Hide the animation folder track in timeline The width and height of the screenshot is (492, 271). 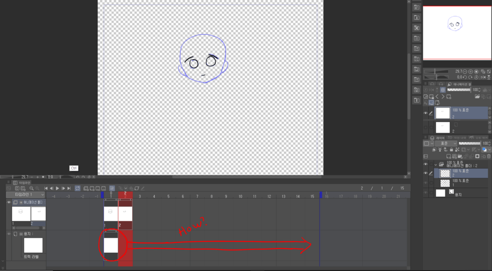click(x=9, y=202)
